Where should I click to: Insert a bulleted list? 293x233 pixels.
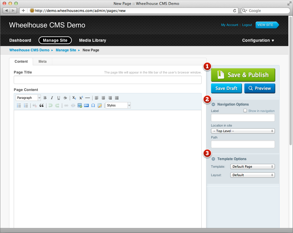[x=19, y=106]
